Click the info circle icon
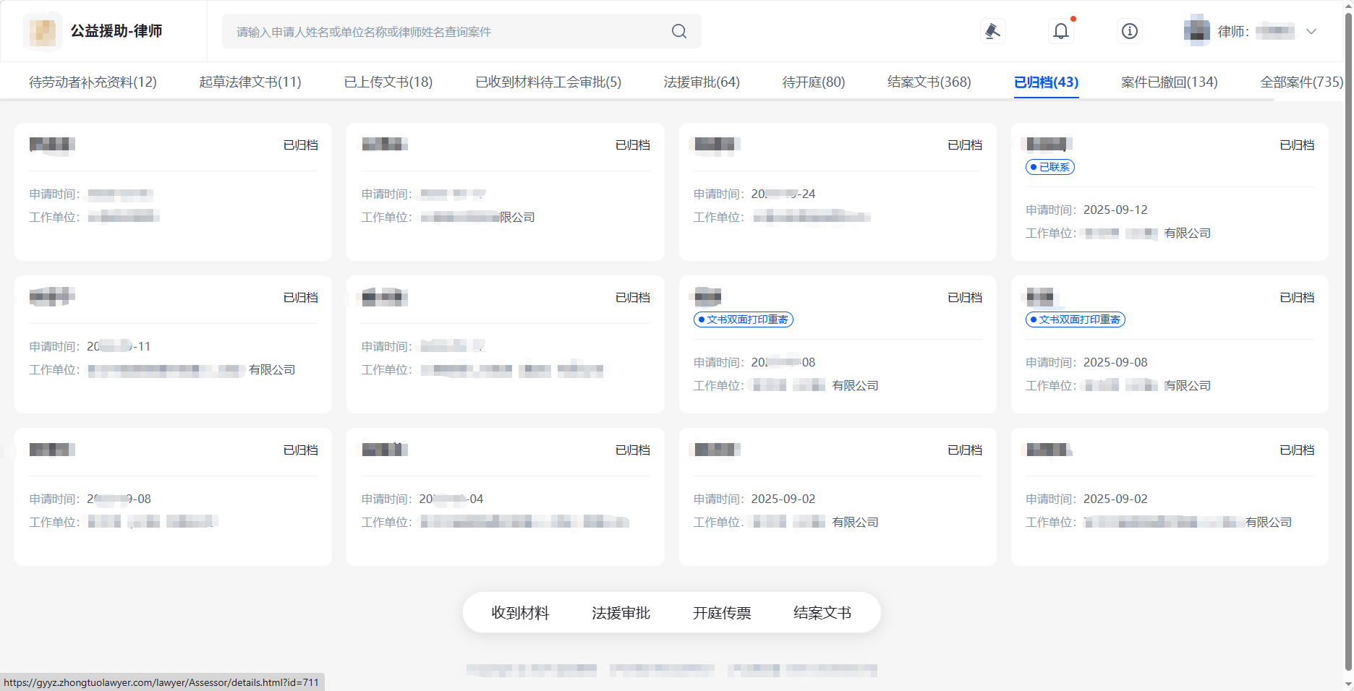This screenshot has width=1354, height=691. (1129, 31)
